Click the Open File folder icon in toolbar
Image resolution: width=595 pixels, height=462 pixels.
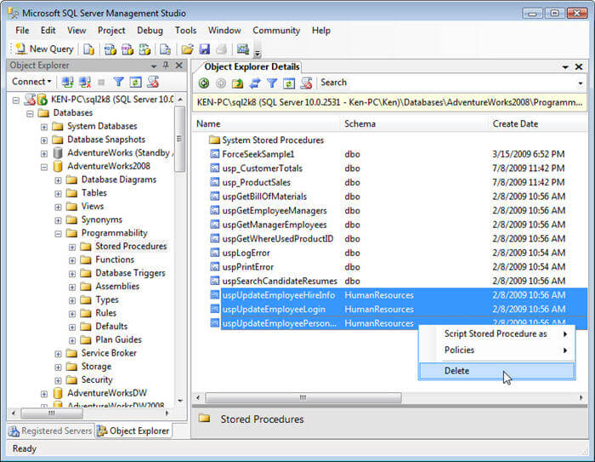[x=188, y=48]
